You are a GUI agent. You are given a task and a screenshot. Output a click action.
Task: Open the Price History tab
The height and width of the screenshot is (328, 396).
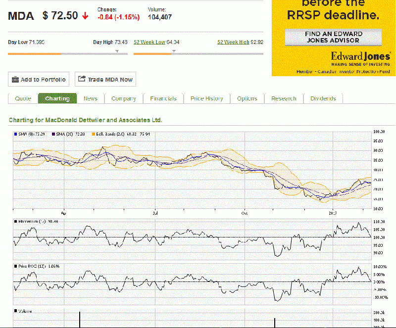[x=207, y=98]
